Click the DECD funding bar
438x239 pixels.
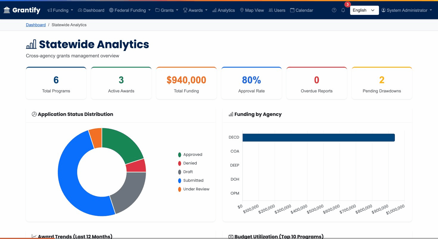(x=319, y=137)
